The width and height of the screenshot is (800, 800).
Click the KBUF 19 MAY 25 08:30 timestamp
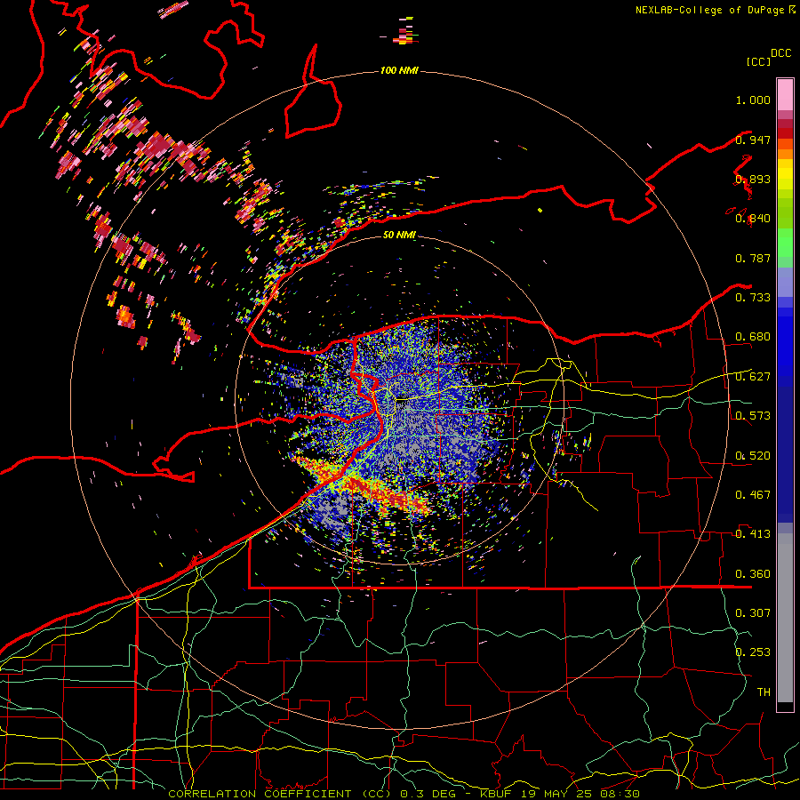pos(560,794)
